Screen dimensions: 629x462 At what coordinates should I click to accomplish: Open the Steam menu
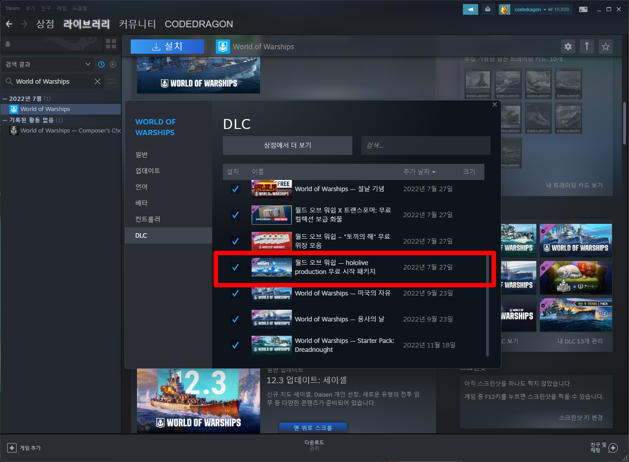pos(13,8)
